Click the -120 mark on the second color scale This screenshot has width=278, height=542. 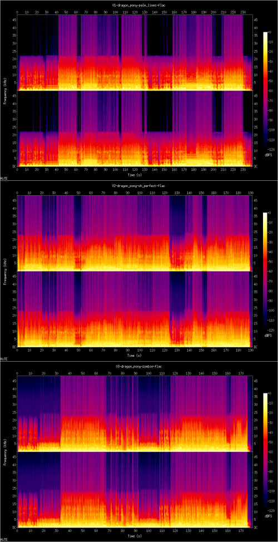[x=272, y=330]
